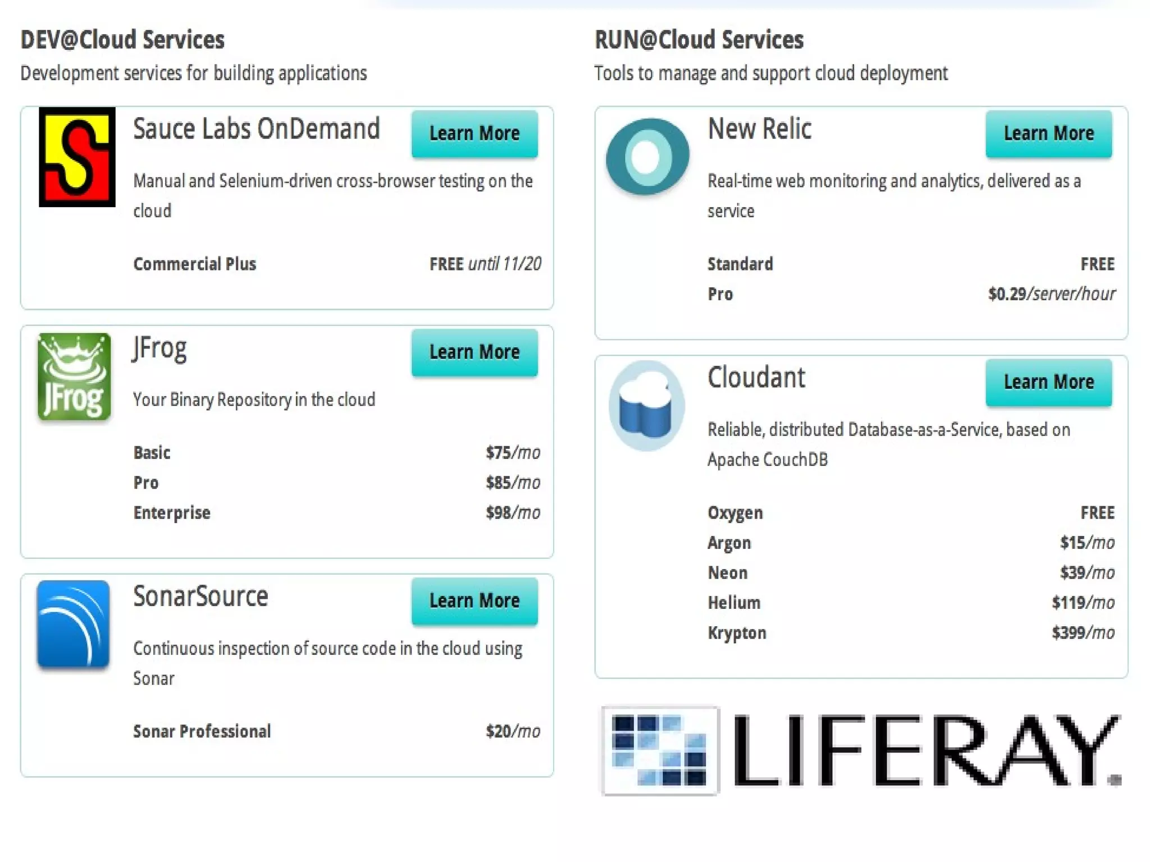Click the $119/mo Helium price

pyautogui.click(x=1083, y=603)
